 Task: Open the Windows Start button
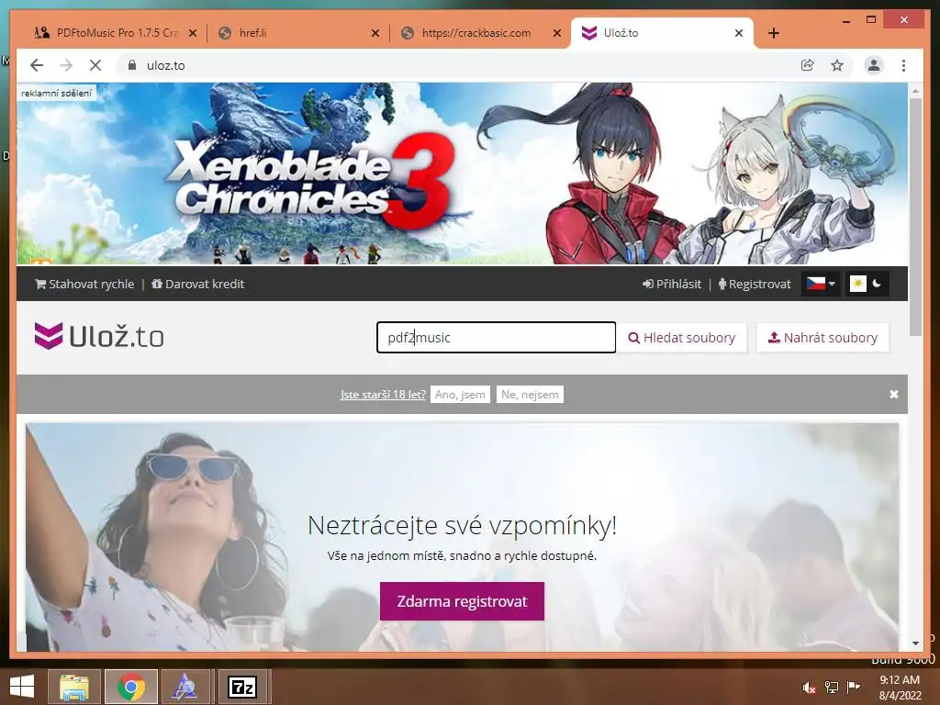[x=22, y=687]
